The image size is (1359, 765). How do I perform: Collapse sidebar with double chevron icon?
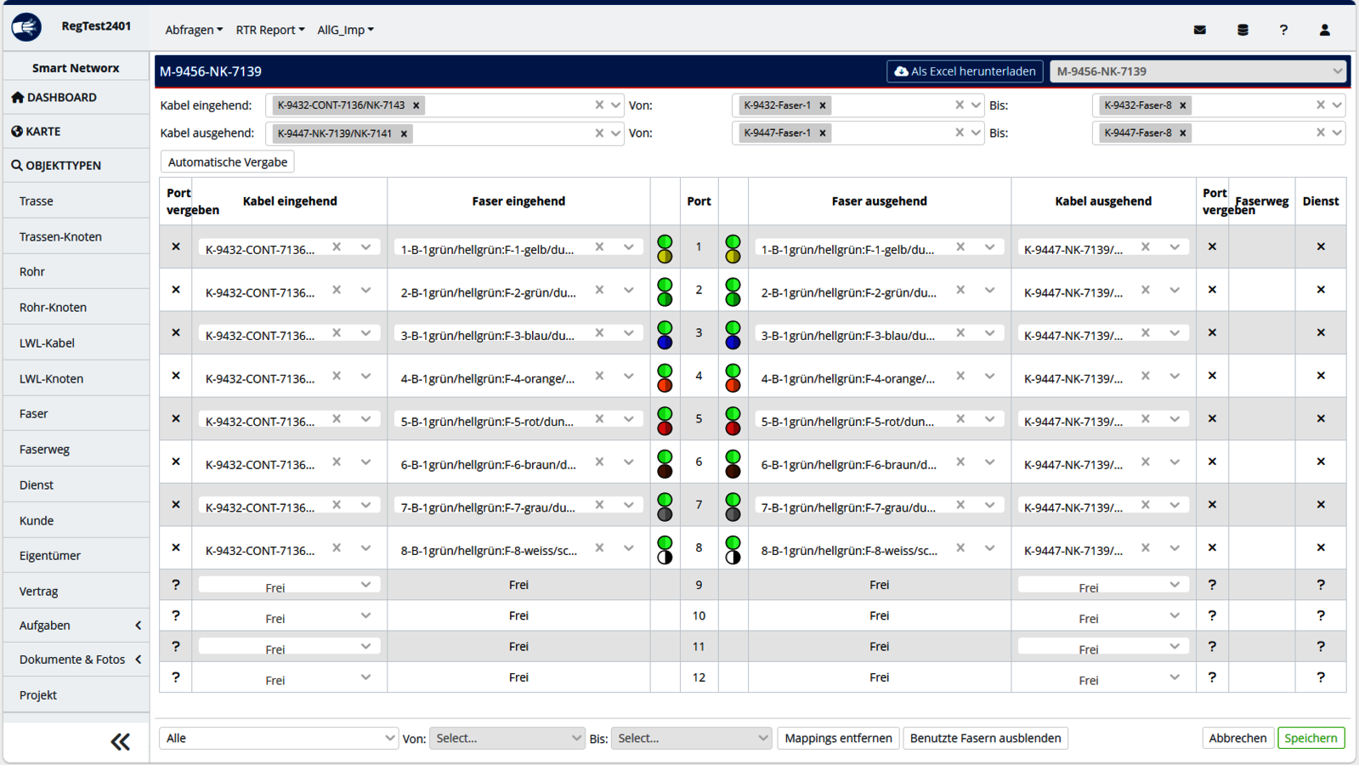[x=120, y=742]
